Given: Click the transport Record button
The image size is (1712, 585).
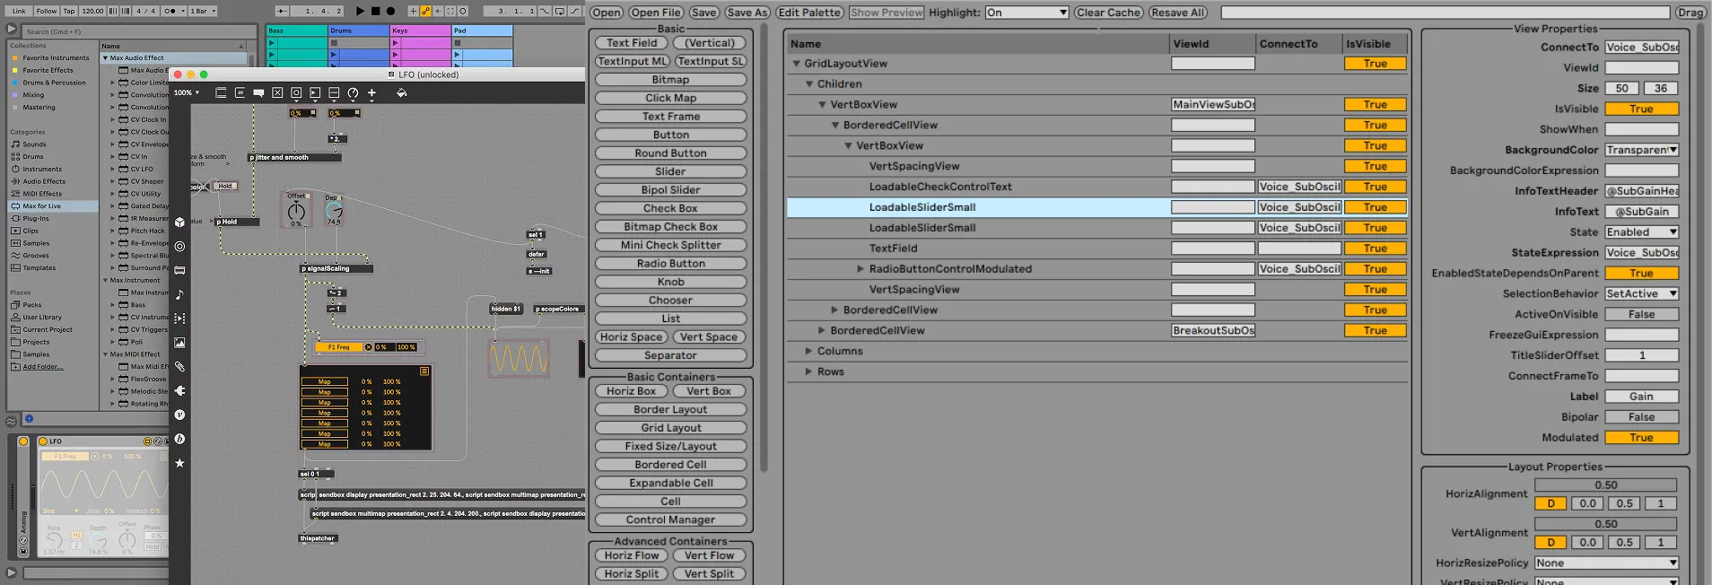Looking at the screenshot, I should tap(390, 11).
